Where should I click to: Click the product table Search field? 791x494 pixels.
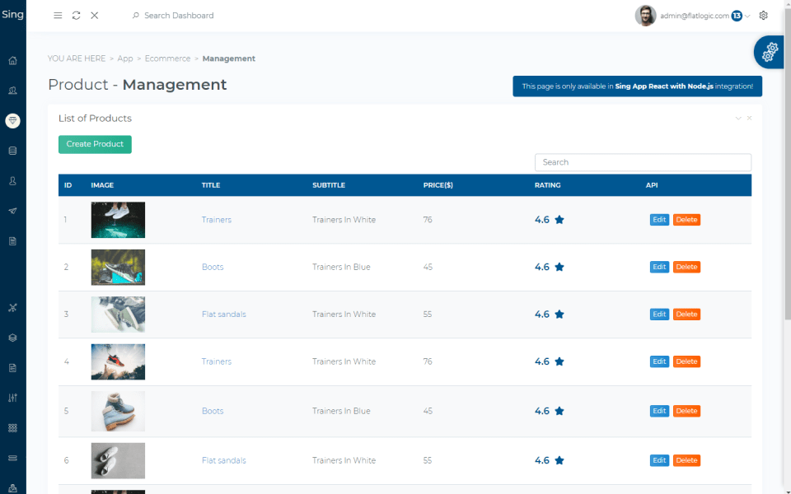(x=643, y=162)
